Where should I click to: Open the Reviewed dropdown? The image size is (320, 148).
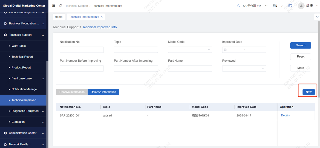point(244,69)
